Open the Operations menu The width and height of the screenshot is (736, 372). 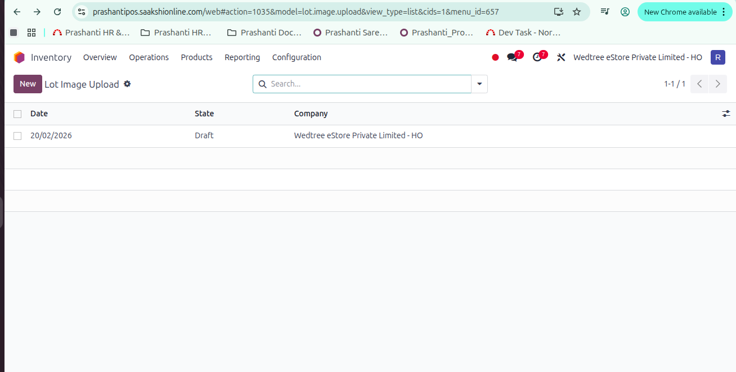click(x=149, y=57)
